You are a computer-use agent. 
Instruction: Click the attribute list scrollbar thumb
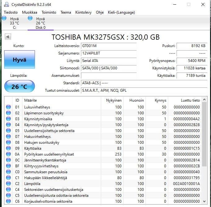[204, 134]
